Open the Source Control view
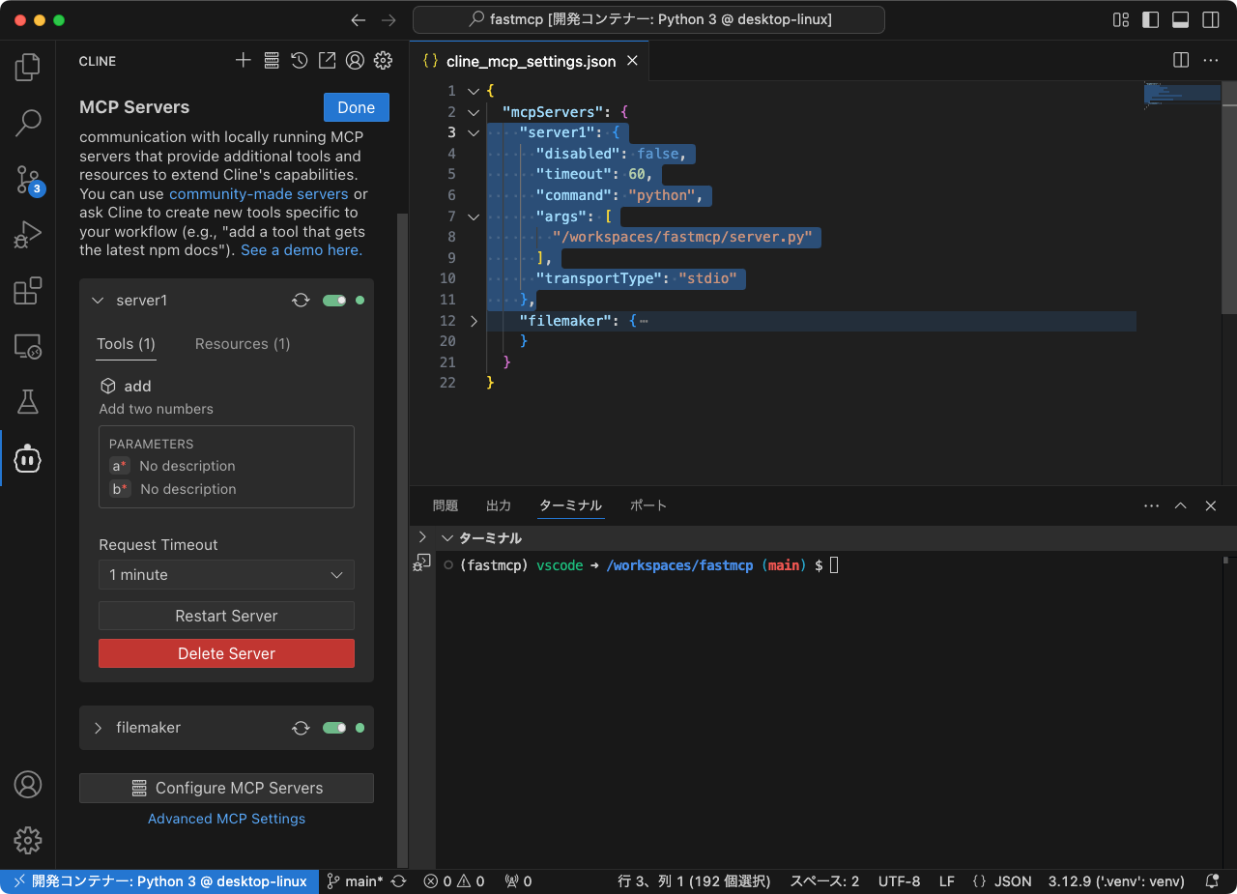1237x894 pixels. tap(27, 180)
